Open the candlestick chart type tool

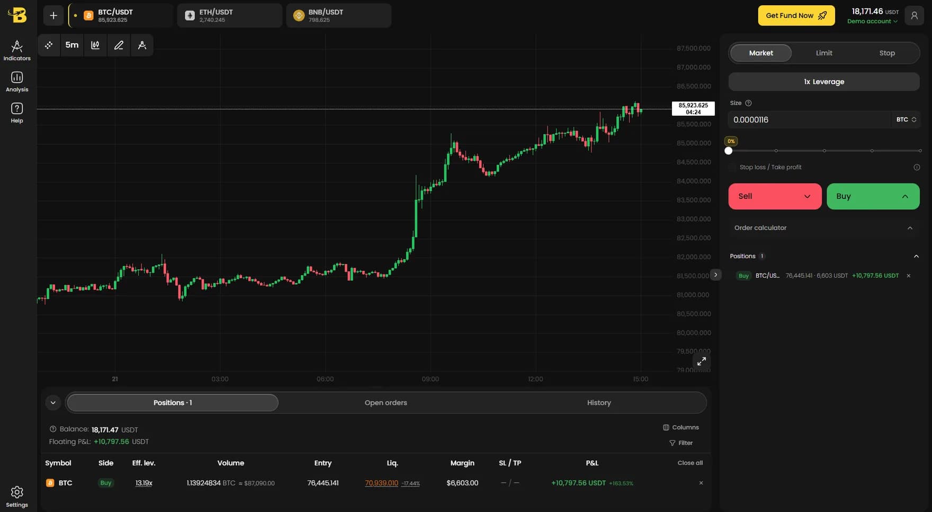pyautogui.click(x=95, y=45)
